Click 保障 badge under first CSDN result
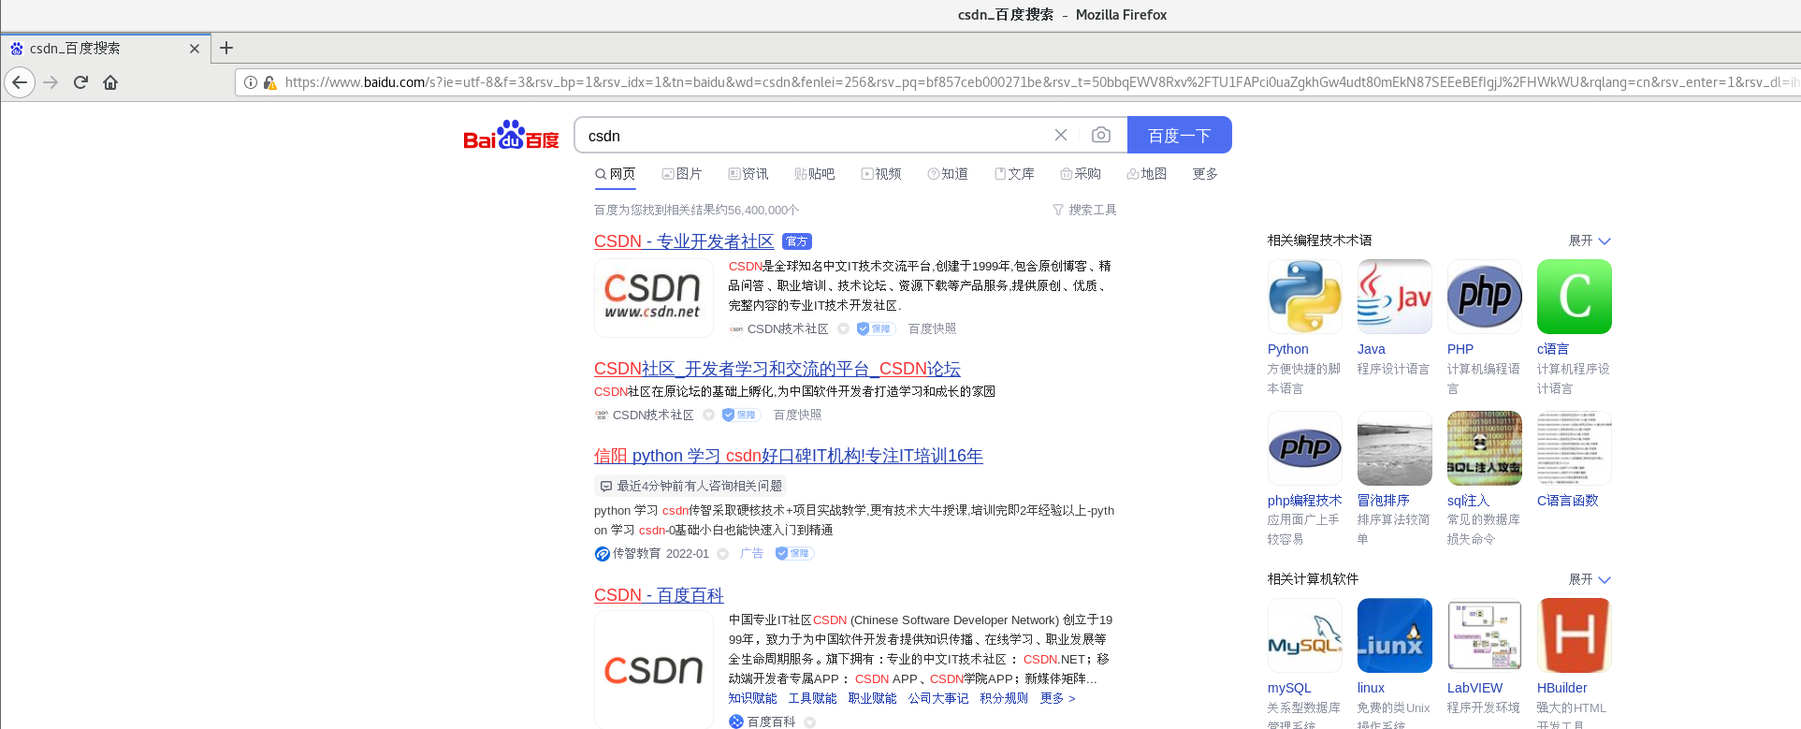The width and height of the screenshot is (1801, 729). (x=876, y=328)
